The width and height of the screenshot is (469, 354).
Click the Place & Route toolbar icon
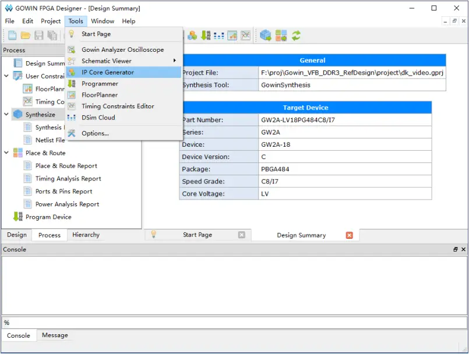[281, 36]
